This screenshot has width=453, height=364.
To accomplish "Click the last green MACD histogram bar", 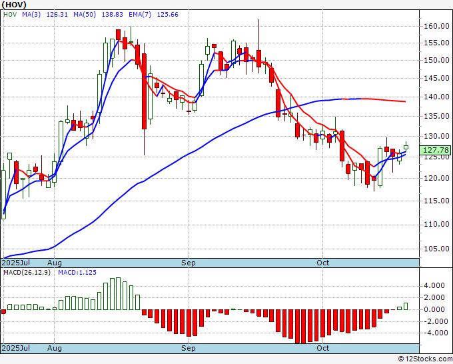I will [406, 306].
